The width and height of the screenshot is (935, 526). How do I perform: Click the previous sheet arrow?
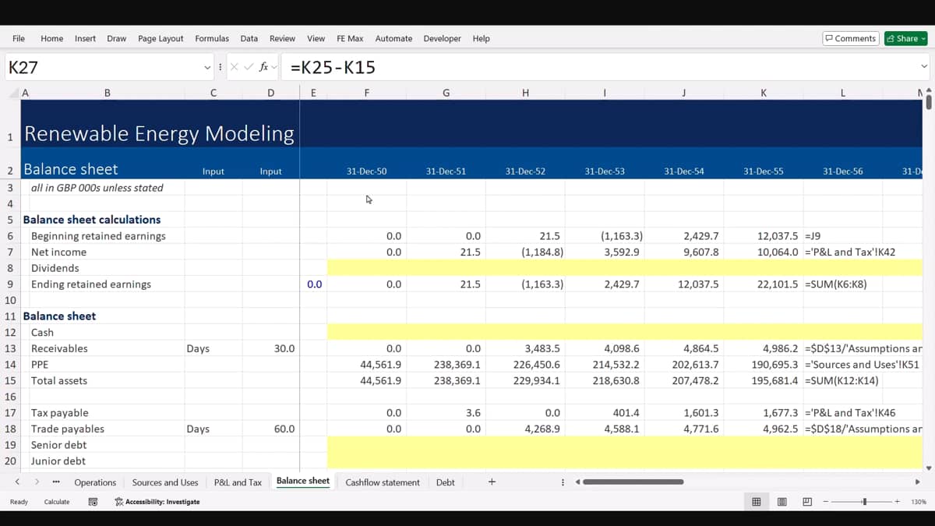point(18,482)
